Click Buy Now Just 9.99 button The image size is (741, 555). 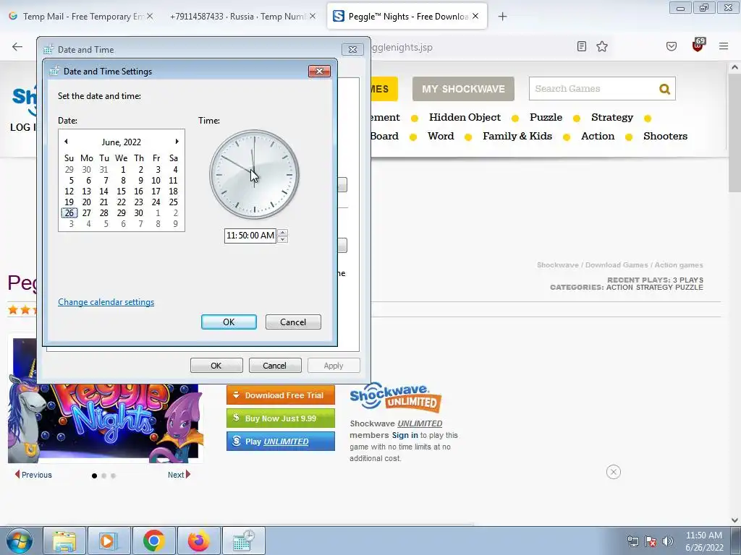tap(281, 418)
